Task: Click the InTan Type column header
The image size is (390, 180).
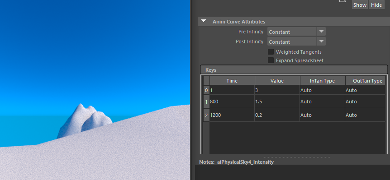Action: (x=322, y=81)
